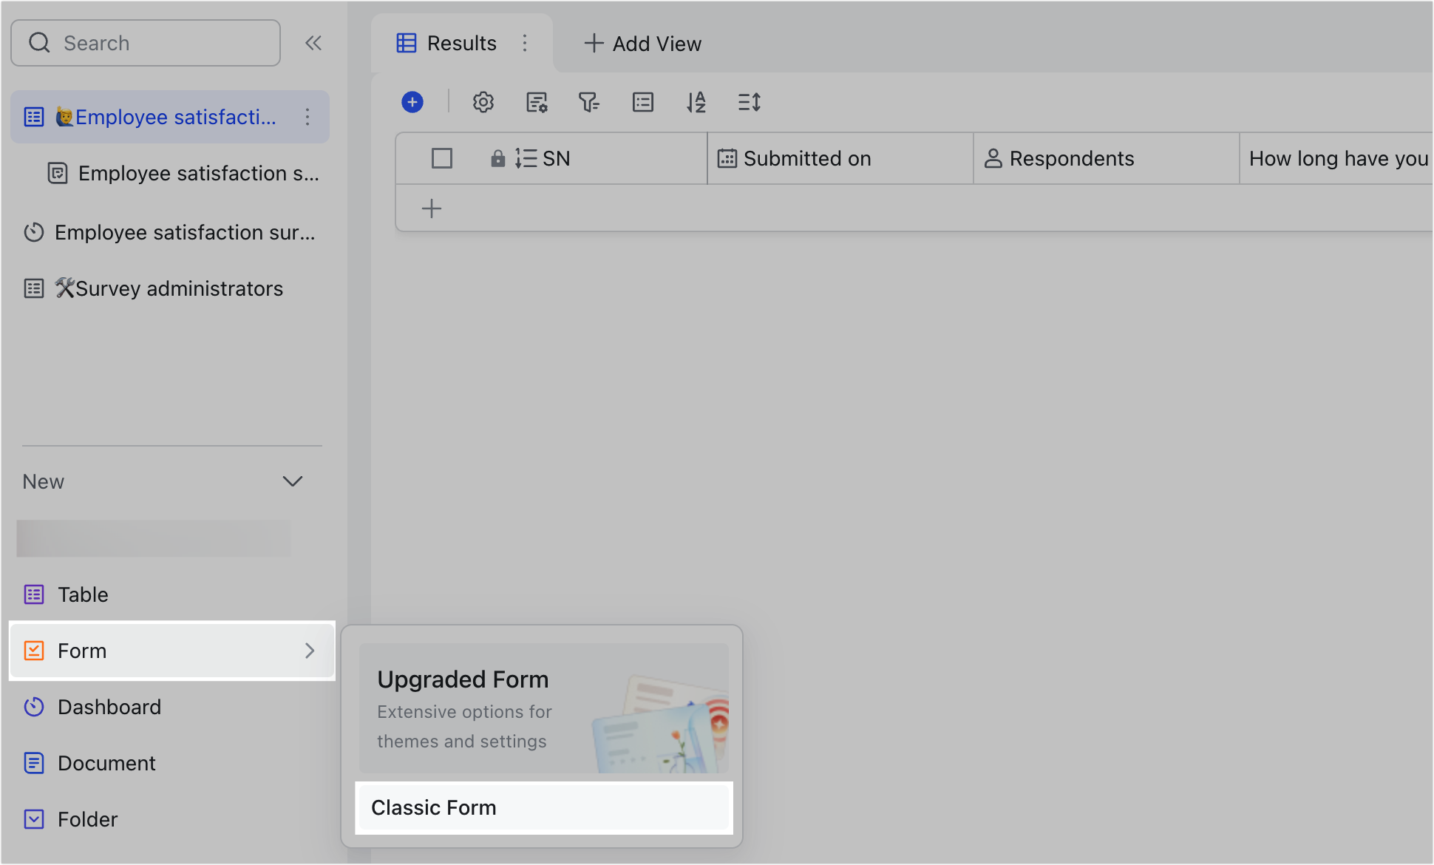The width and height of the screenshot is (1434, 865).
Task: Click the magnifier icon in search box
Action: [x=40, y=43]
